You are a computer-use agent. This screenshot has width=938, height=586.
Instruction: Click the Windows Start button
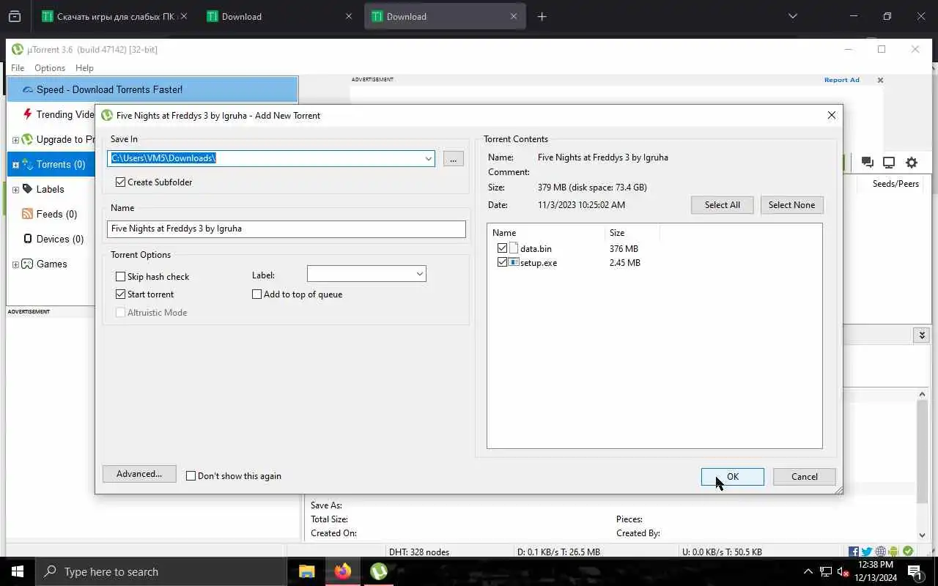(x=18, y=571)
